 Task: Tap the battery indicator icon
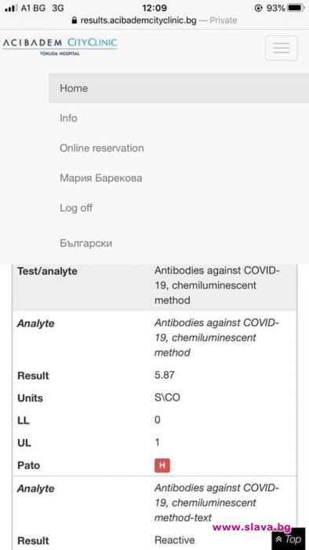[x=296, y=8]
